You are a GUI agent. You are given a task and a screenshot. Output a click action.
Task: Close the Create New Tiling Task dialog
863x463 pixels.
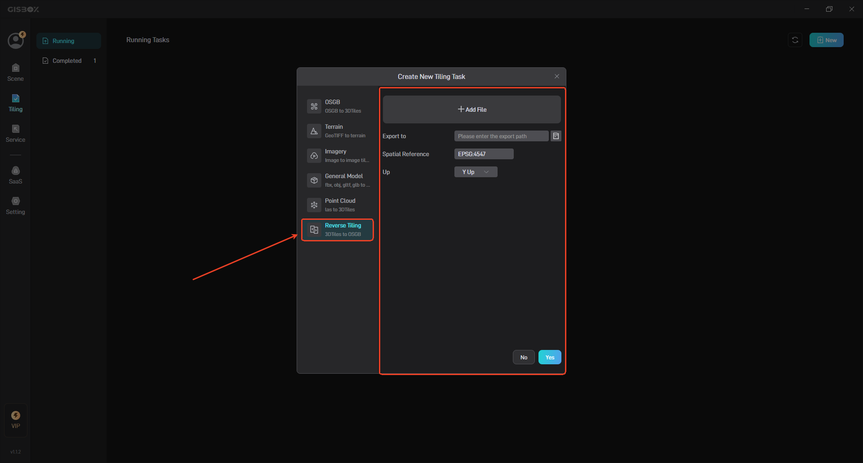click(x=557, y=76)
